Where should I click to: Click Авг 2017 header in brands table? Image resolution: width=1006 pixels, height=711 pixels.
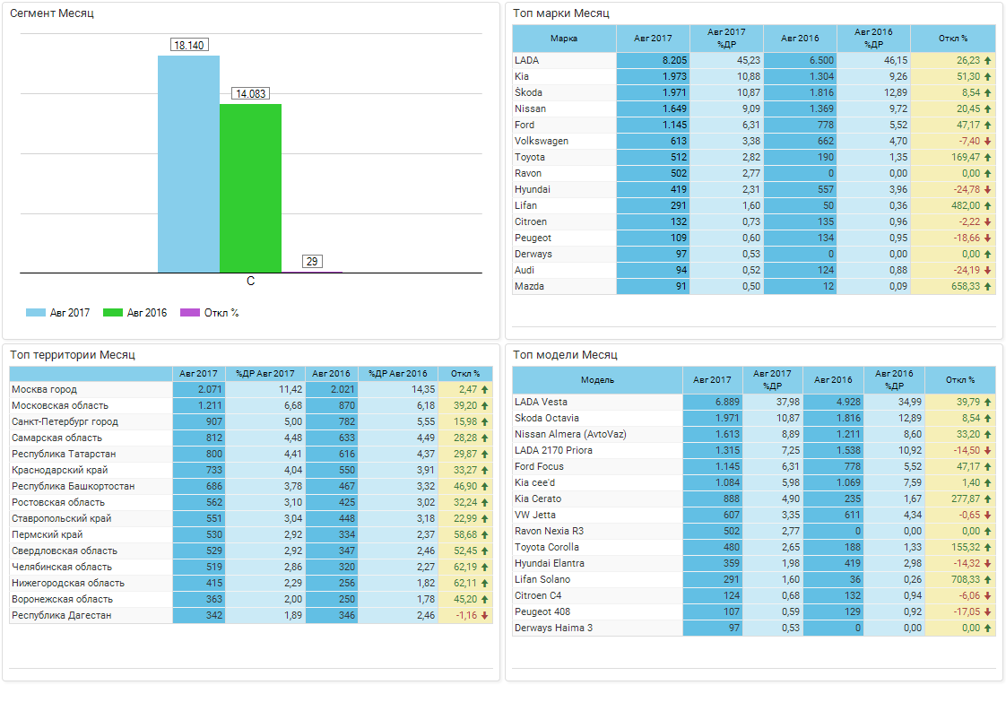(x=653, y=39)
